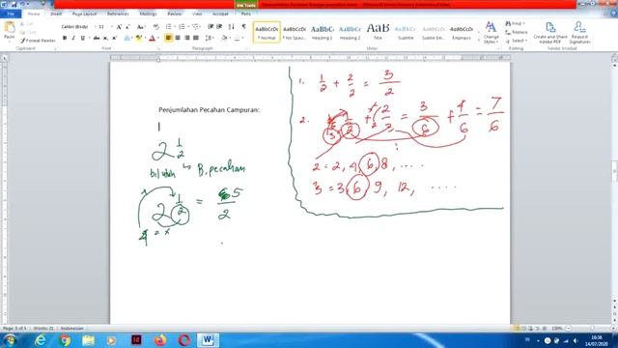Open the font name dropdown
This screenshot has width=618, height=348.
tap(95, 27)
